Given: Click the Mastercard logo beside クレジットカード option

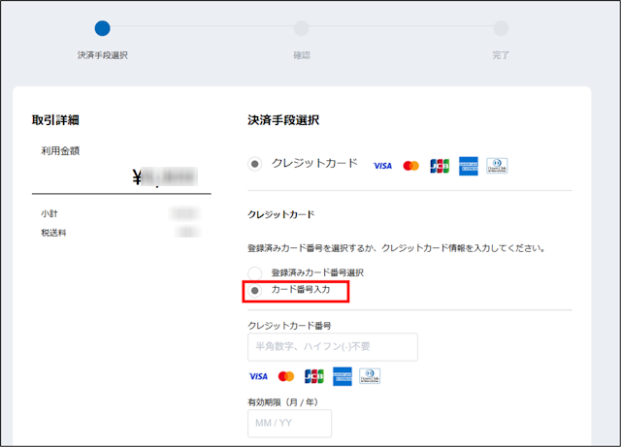Looking at the screenshot, I should (410, 166).
